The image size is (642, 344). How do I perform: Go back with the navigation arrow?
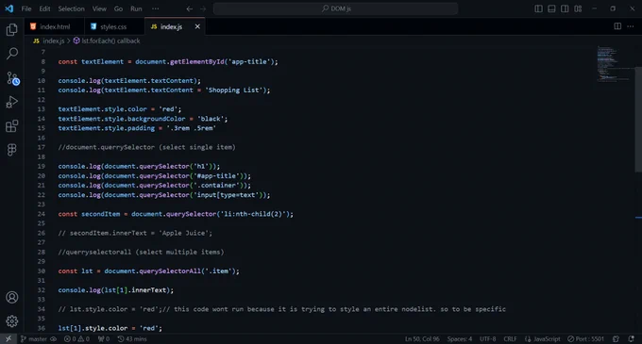coord(189,8)
